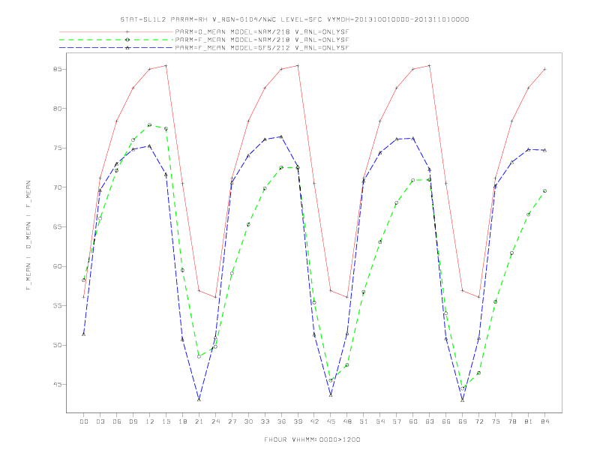Click x-axis hour label 06
This screenshot has height=459, width=594.
point(117,421)
